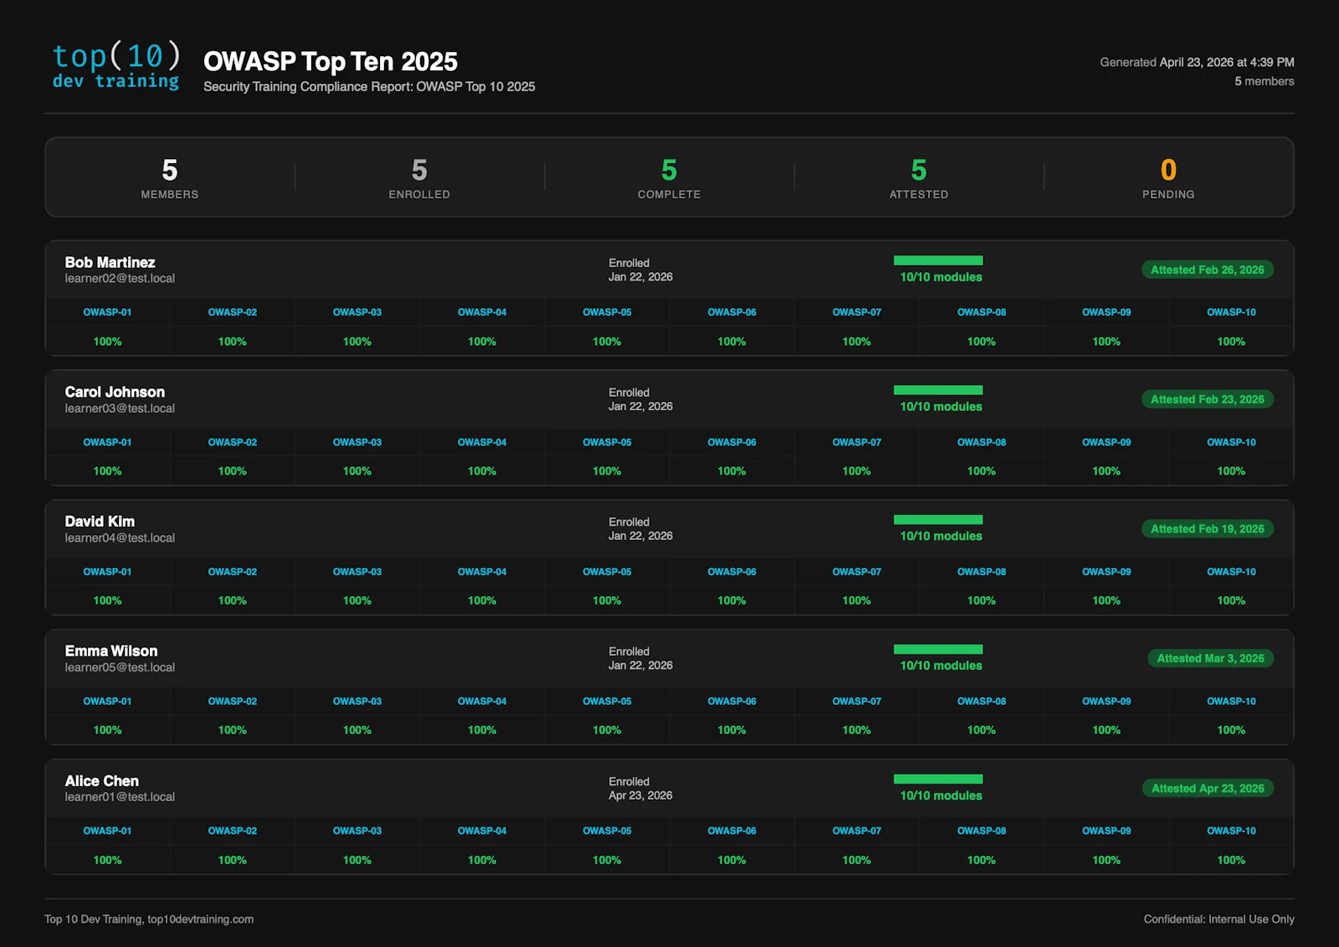Screen dimensions: 1339x947
Task: Click OWASP-06 header in Alice Chen's card
Action: [731, 831]
